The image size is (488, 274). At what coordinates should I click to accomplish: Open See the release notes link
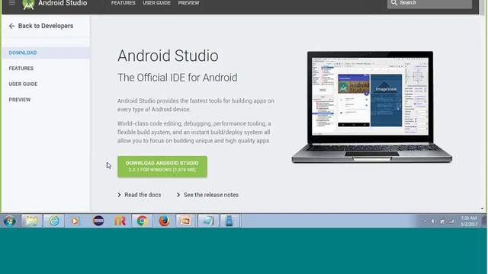211,195
